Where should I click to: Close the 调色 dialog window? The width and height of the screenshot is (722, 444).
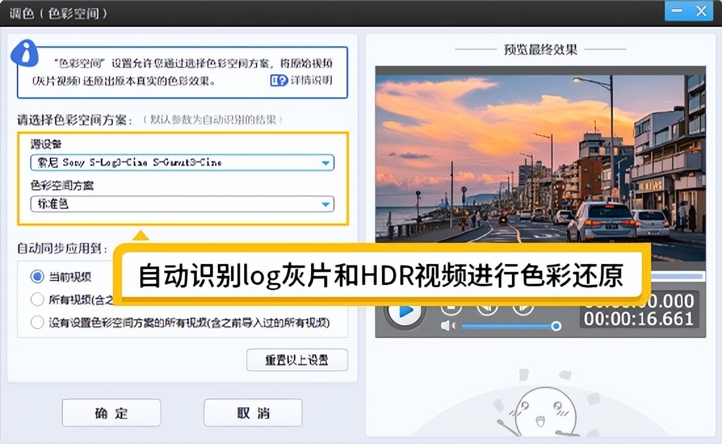click(701, 11)
